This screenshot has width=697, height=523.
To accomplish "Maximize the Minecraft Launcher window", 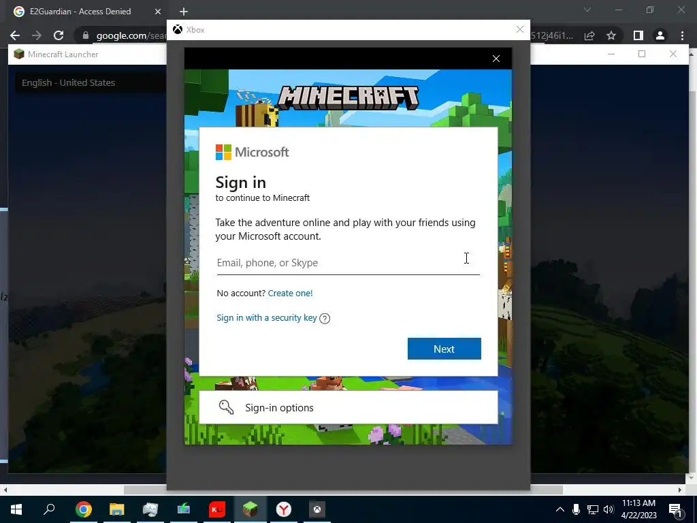I will (641, 54).
